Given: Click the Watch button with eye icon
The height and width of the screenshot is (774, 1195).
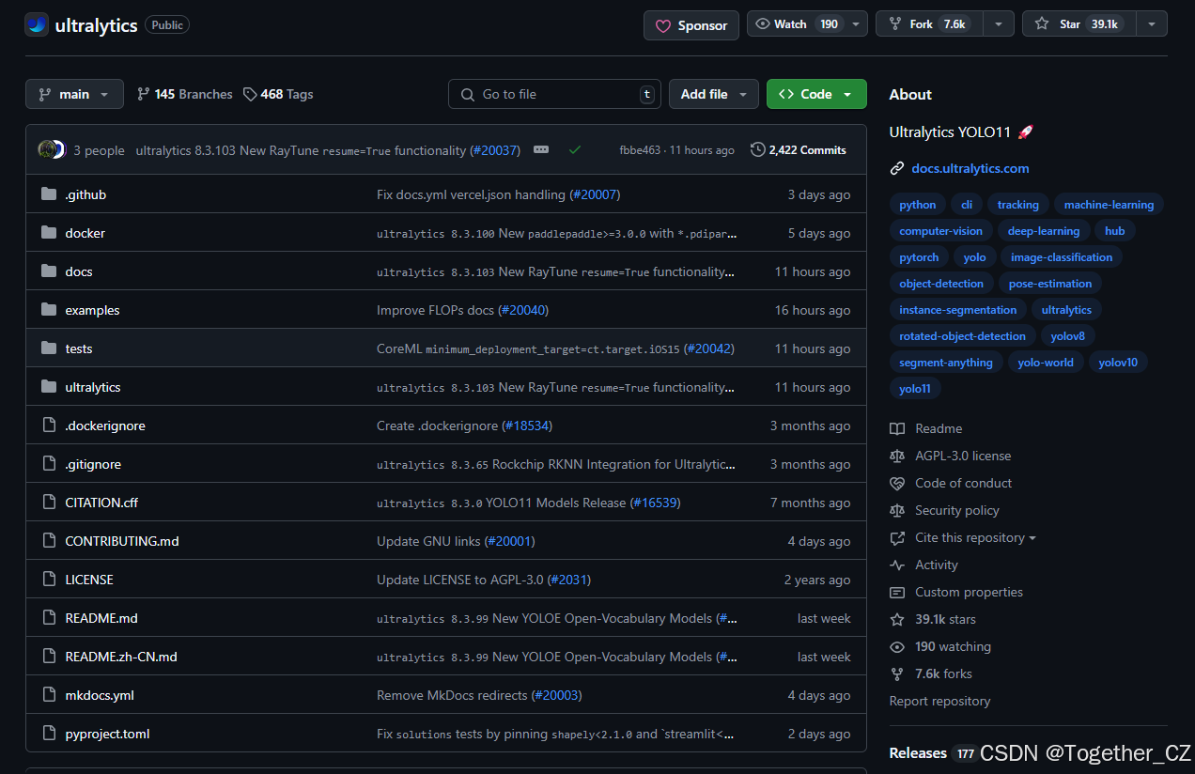Looking at the screenshot, I should tap(798, 24).
